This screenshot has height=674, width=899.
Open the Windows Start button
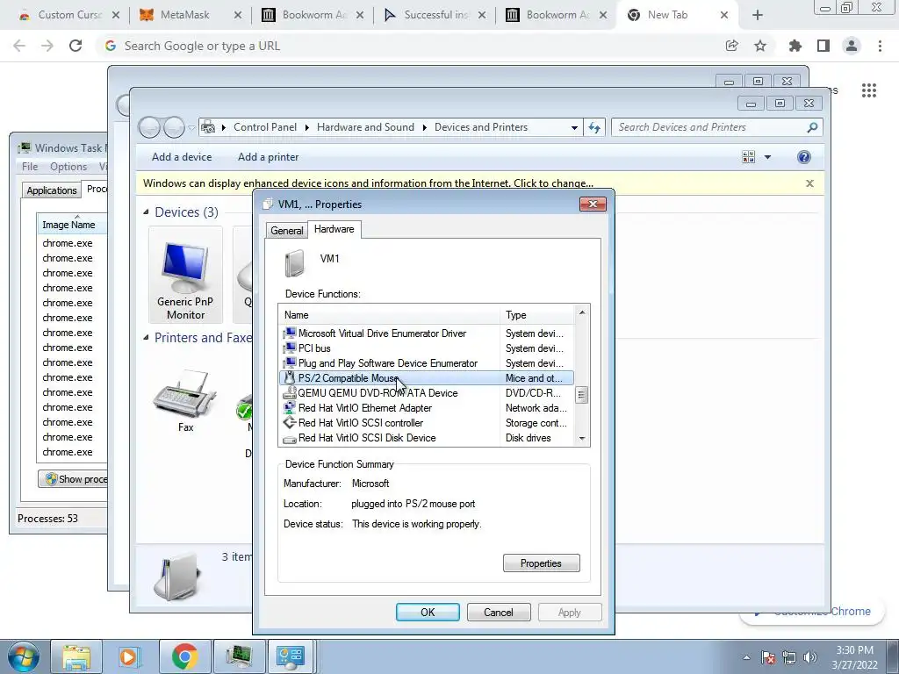(23, 657)
